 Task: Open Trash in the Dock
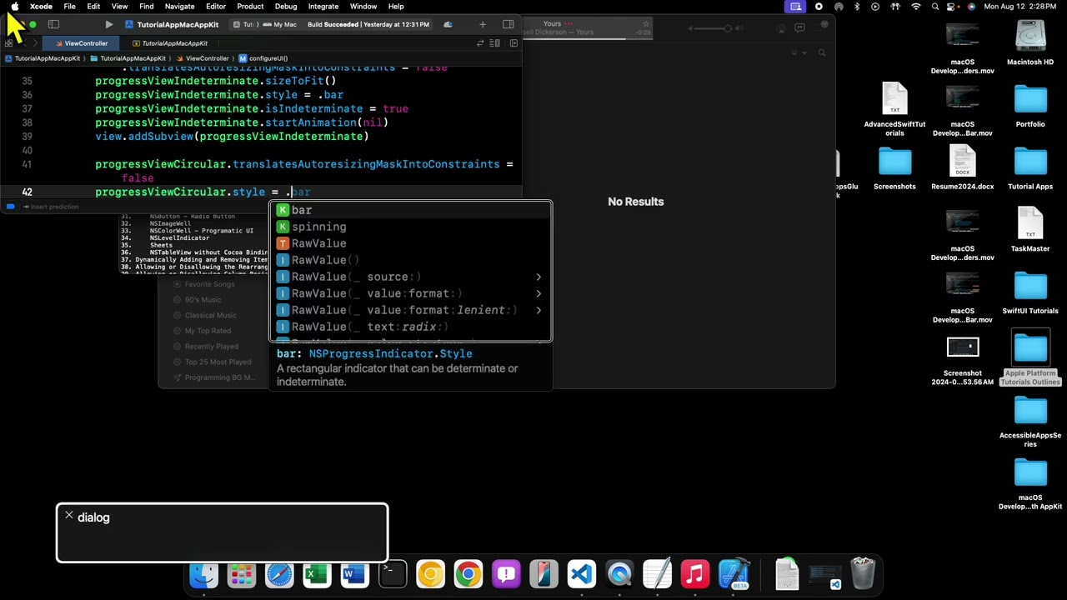[x=863, y=573]
